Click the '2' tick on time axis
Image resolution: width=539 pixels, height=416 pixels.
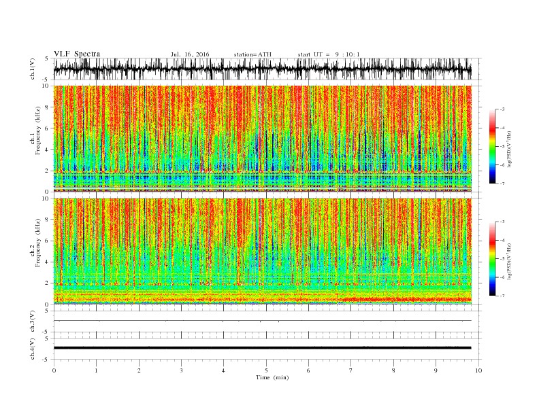(139, 370)
